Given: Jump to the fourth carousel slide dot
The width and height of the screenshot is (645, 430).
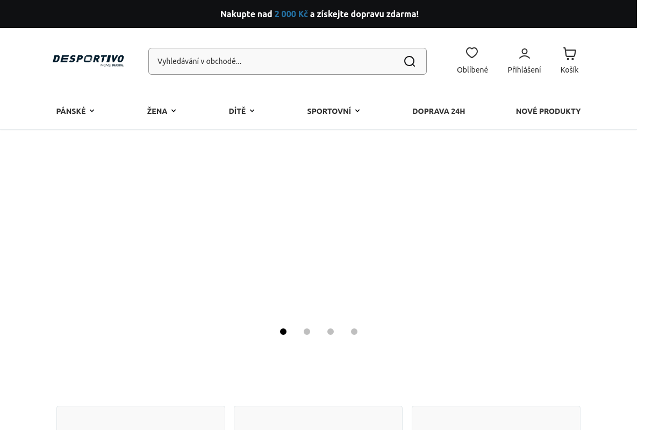Looking at the screenshot, I should click(354, 332).
